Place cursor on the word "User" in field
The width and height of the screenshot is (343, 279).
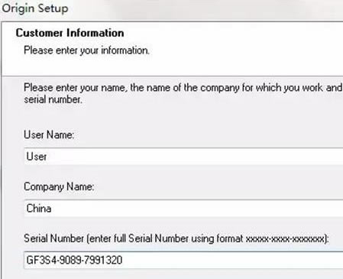(37, 157)
